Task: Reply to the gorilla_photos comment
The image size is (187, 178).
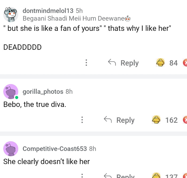Action: click(119, 120)
